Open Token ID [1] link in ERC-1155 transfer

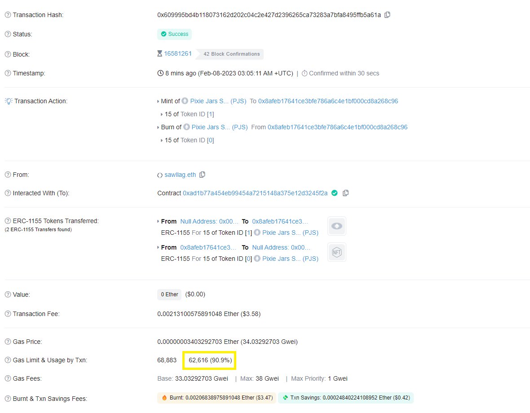pyautogui.click(x=248, y=233)
